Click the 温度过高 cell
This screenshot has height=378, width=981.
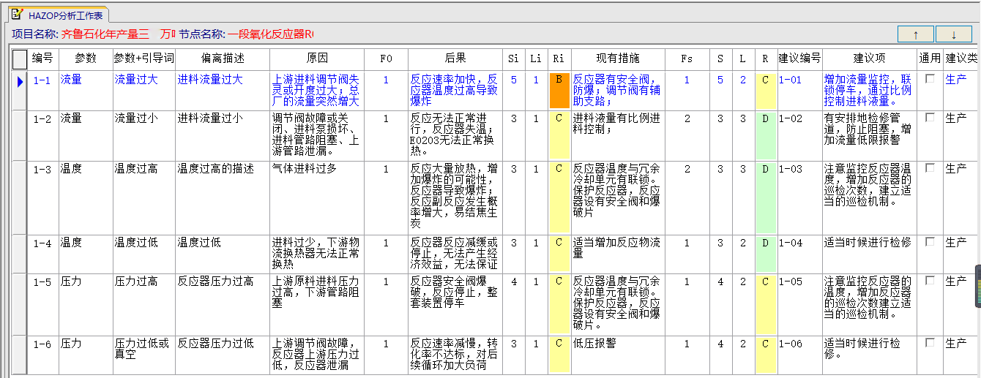click(x=143, y=197)
